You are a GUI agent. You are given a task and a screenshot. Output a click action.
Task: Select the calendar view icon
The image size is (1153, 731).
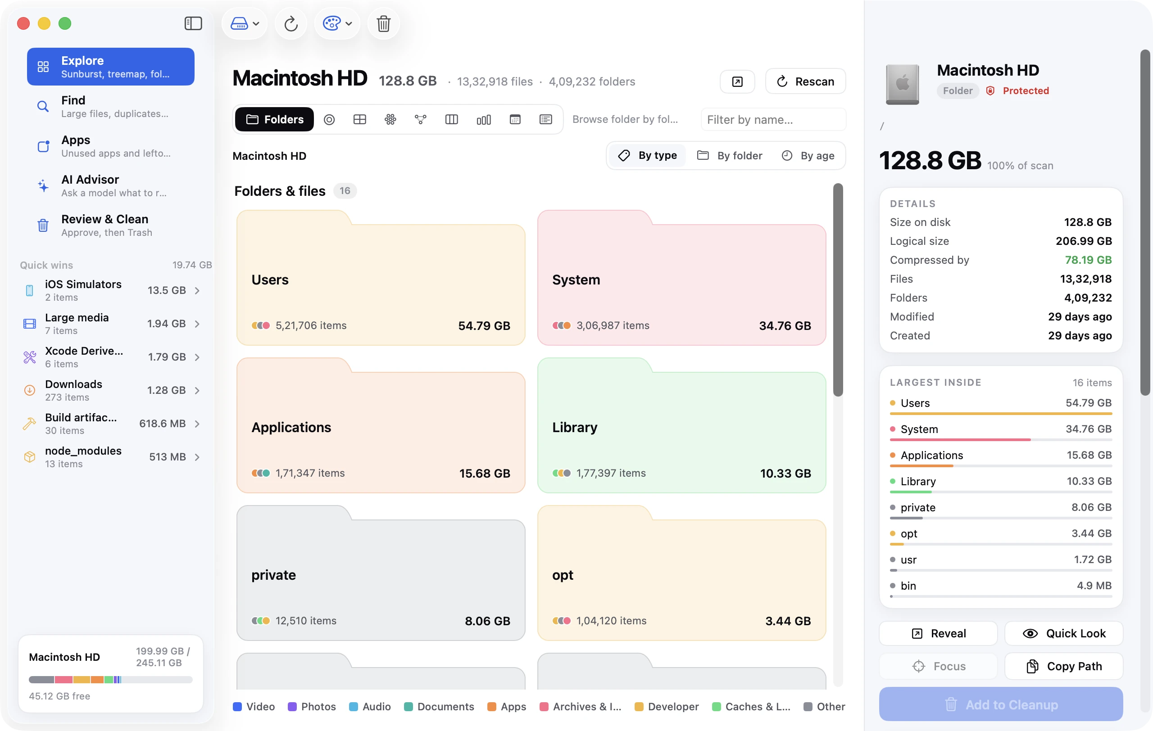pos(515,120)
